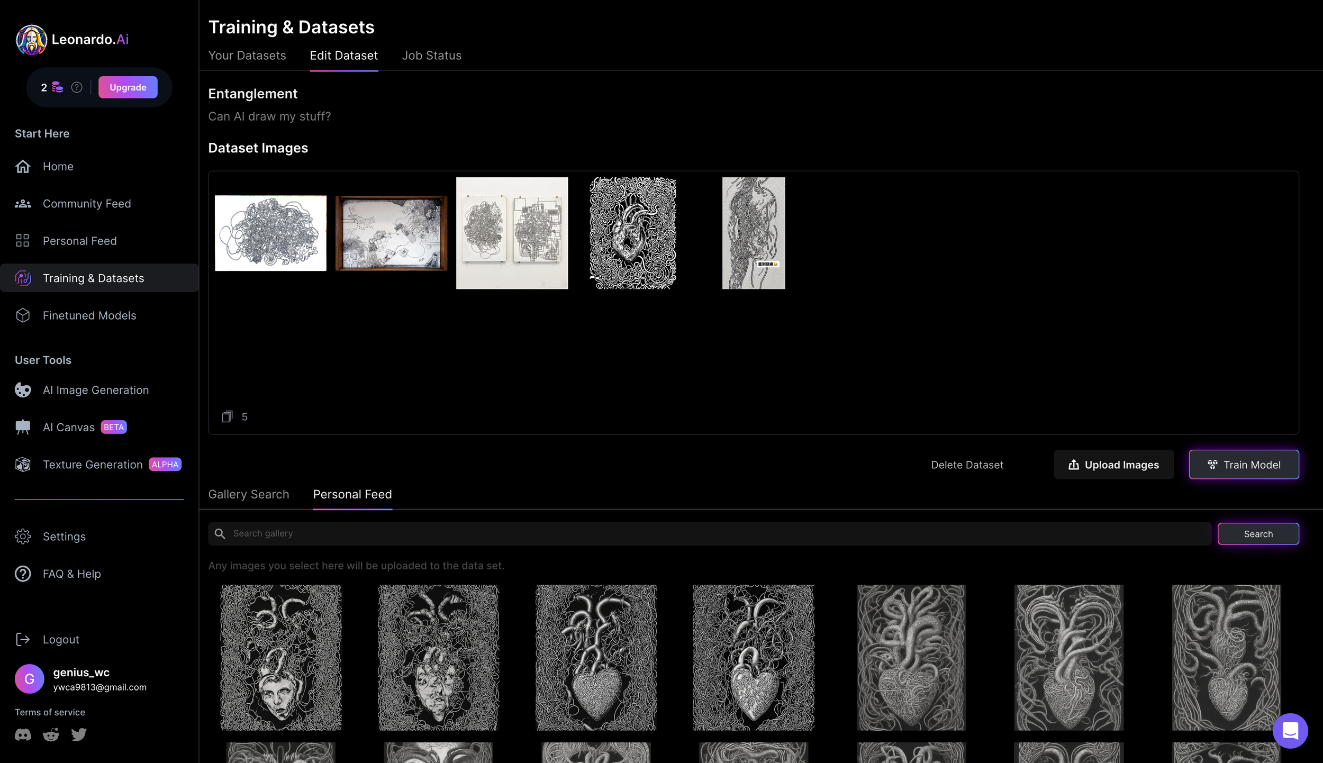This screenshot has height=763, width=1323.
Task: Click the Home house icon
Action: (x=23, y=166)
